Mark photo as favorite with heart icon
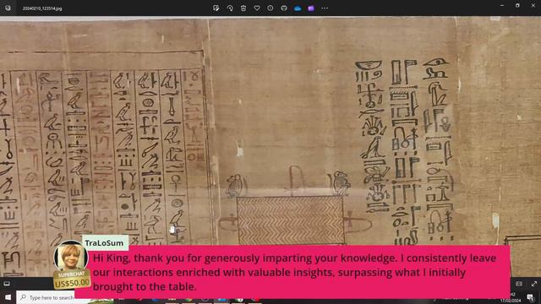 click(257, 8)
